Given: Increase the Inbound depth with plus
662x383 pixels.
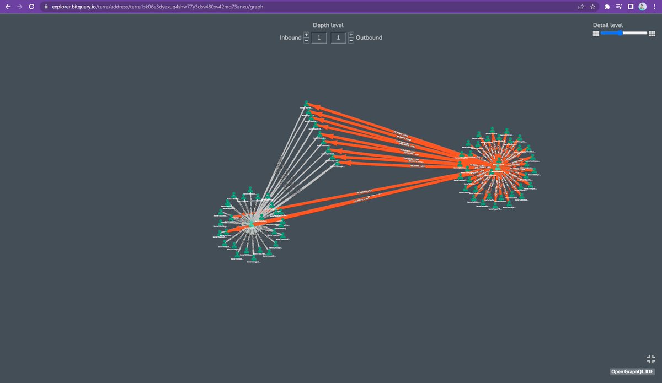Looking at the screenshot, I should pos(306,35).
